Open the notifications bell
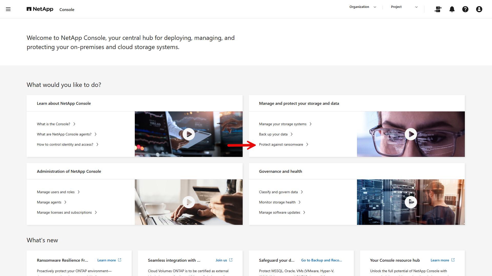Screen dimensions: 492x276 [452, 9]
